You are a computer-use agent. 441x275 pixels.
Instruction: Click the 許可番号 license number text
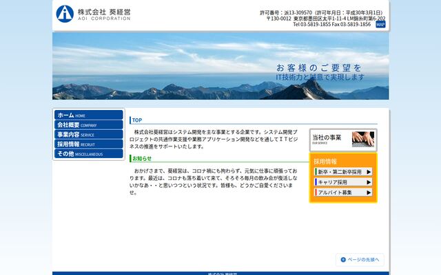pyautogui.click(x=322, y=12)
